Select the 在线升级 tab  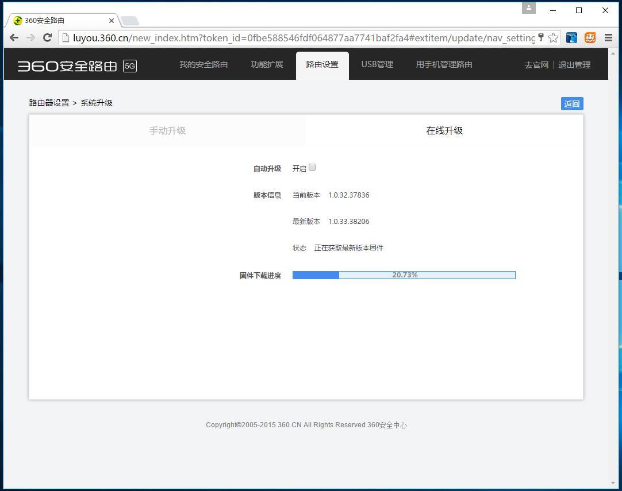point(444,130)
